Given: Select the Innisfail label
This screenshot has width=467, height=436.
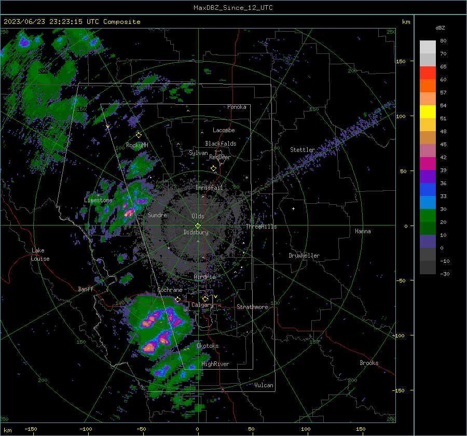Looking at the screenshot, I should coord(209,188).
